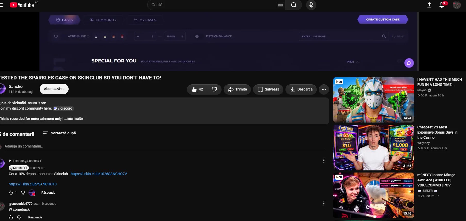Open the upload video icon
This screenshot has height=221, width=466.
429,5
